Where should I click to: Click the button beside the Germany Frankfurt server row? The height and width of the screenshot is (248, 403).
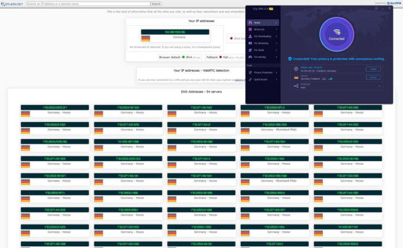[373, 77]
